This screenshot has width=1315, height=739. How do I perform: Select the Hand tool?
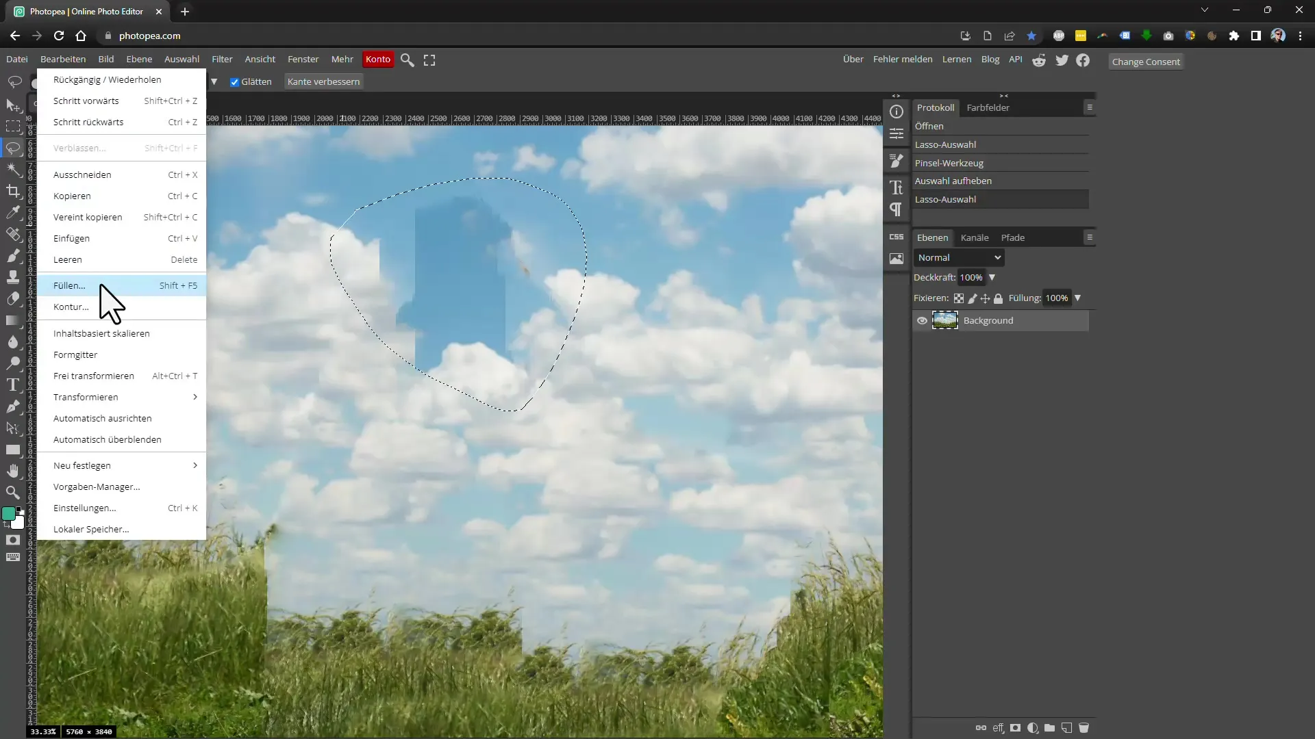pos(13,471)
